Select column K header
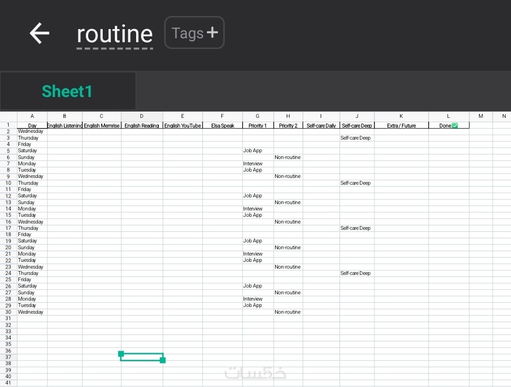The width and height of the screenshot is (511, 387). [x=402, y=116]
